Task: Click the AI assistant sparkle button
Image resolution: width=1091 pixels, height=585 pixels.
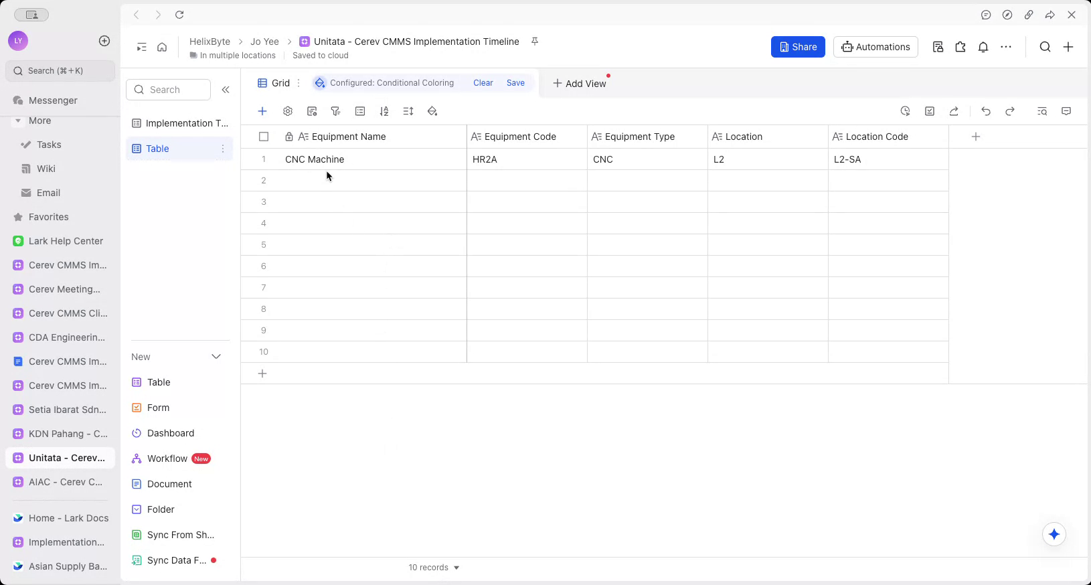Action: click(x=1054, y=534)
